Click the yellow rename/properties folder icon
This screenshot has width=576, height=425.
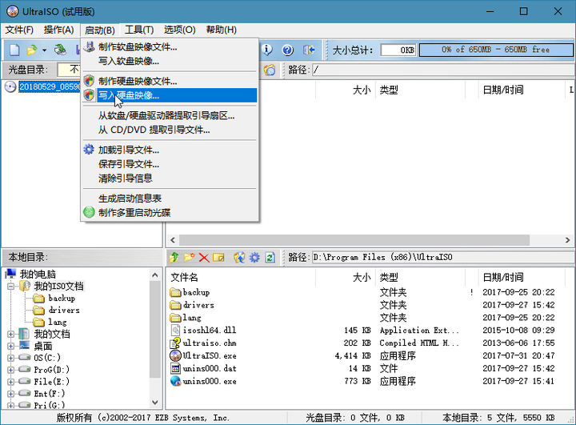point(218,258)
